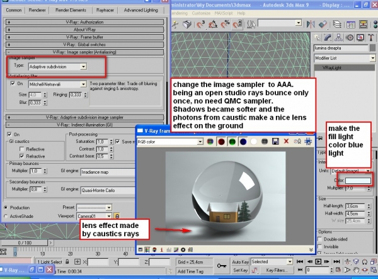The width and height of the screenshot is (378, 279).
Task: Expand Adaptive subdivision image sampler rollout
Action: click(84, 117)
